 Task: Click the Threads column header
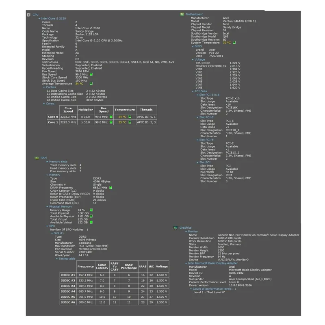146,110
